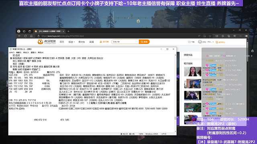This screenshot has width=257, height=144.
Task: Click the text "496 472 514" in Notepad
Action: [40, 120]
